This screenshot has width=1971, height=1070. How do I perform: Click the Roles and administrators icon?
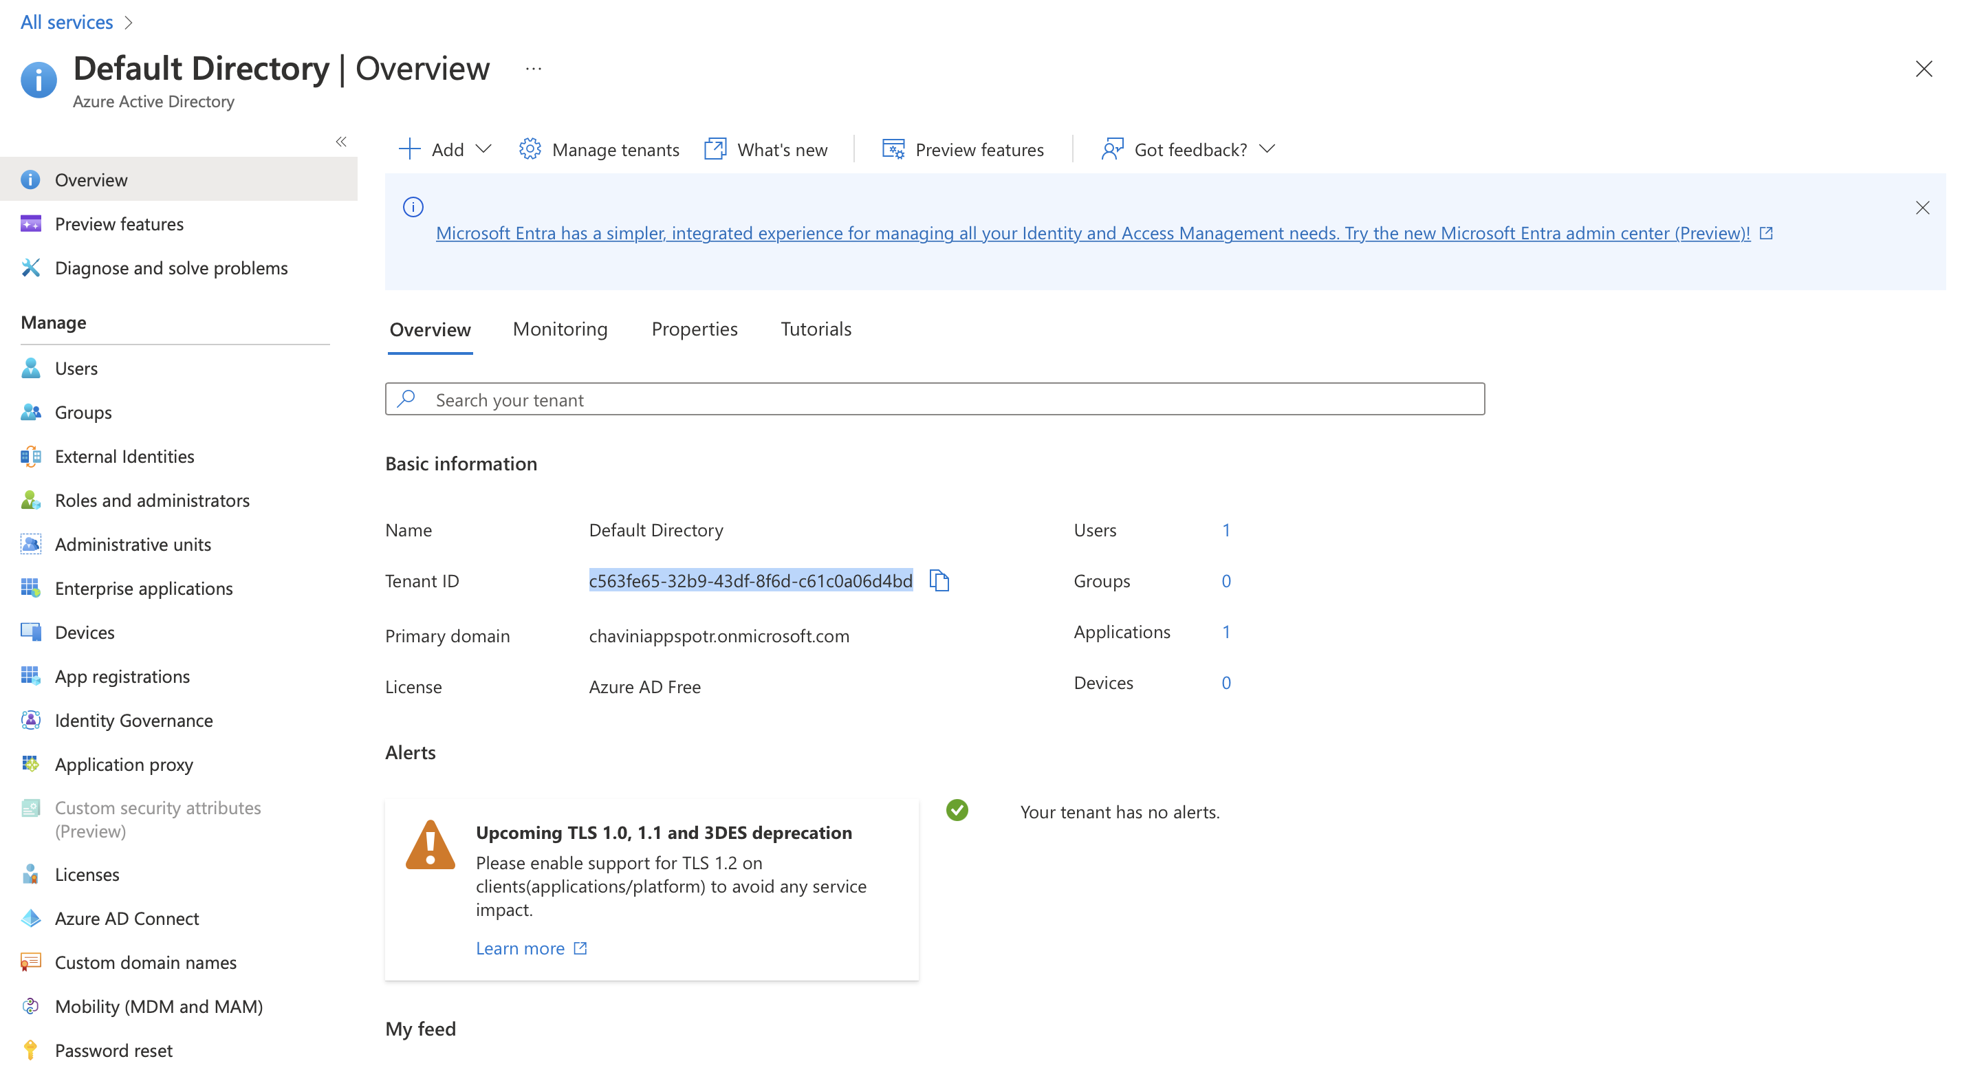pyautogui.click(x=31, y=500)
